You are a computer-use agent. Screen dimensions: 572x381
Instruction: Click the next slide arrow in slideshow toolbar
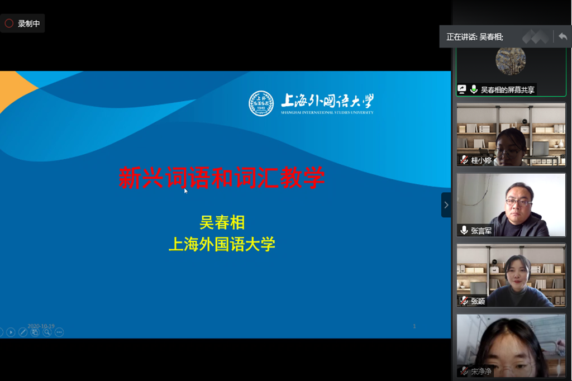pos(11,332)
